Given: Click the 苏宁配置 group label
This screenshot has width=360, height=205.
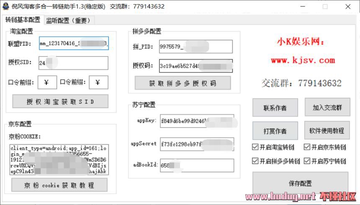Looking at the screenshot, I should coord(144,105).
